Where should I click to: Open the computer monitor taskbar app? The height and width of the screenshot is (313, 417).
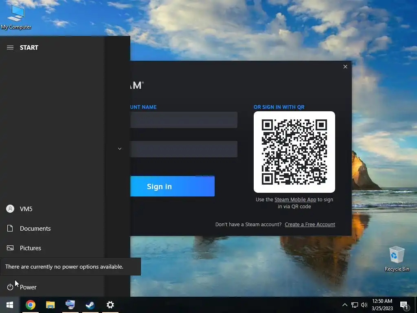[x=70, y=305]
